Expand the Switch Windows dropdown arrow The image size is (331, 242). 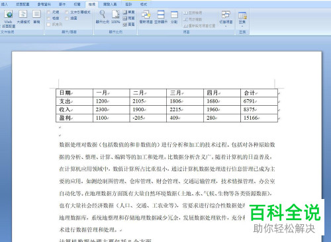226,26
